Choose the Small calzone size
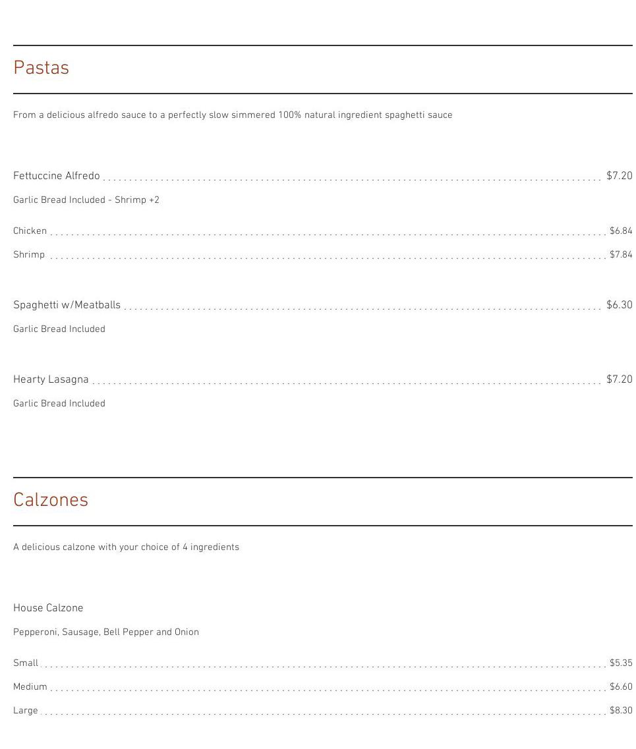 tap(26, 663)
